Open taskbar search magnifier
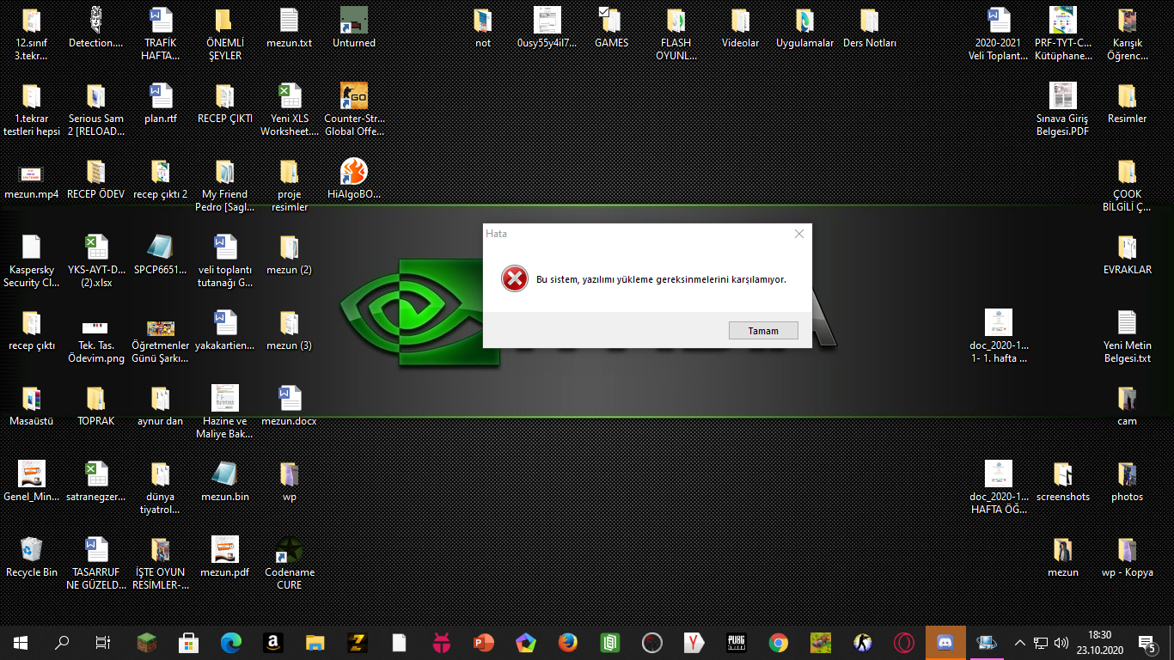The image size is (1174, 660). pos(62,642)
